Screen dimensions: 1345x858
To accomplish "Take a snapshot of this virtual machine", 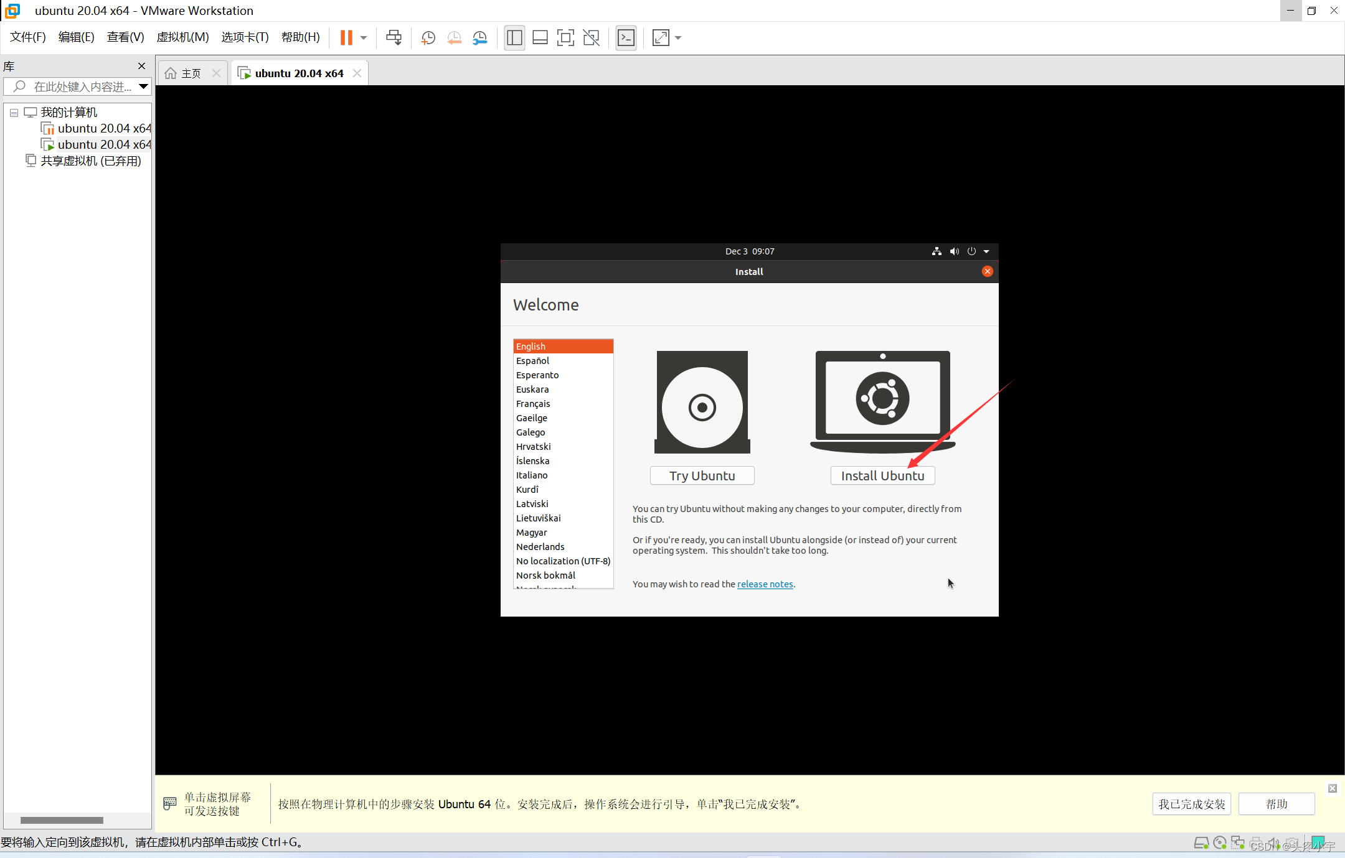I will 428,38.
